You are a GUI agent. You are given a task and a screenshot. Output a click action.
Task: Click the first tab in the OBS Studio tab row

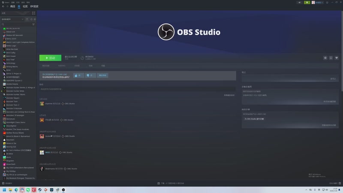[46, 66]
